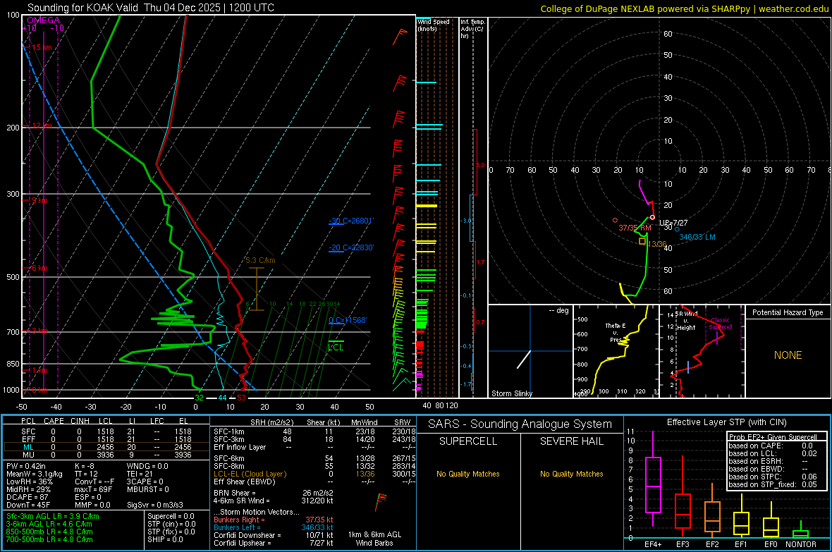832x552 pixels.
Task: Click the NONE hazard type text
Action: [788, 355]
